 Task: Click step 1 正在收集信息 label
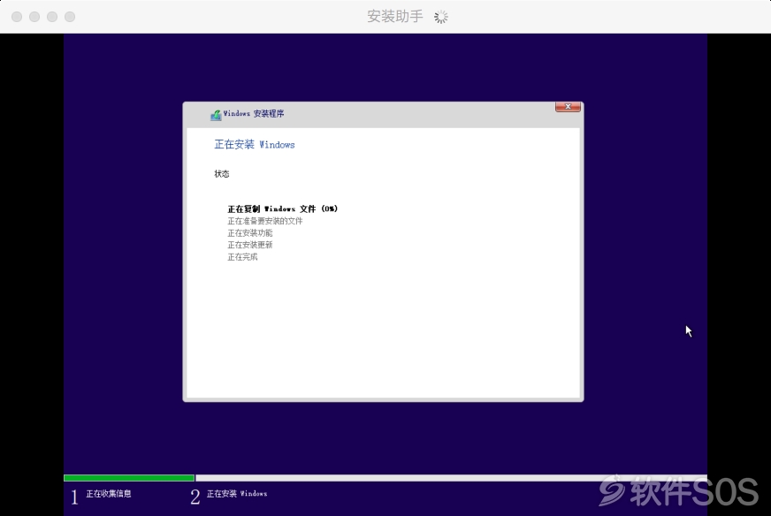[109, 493]
